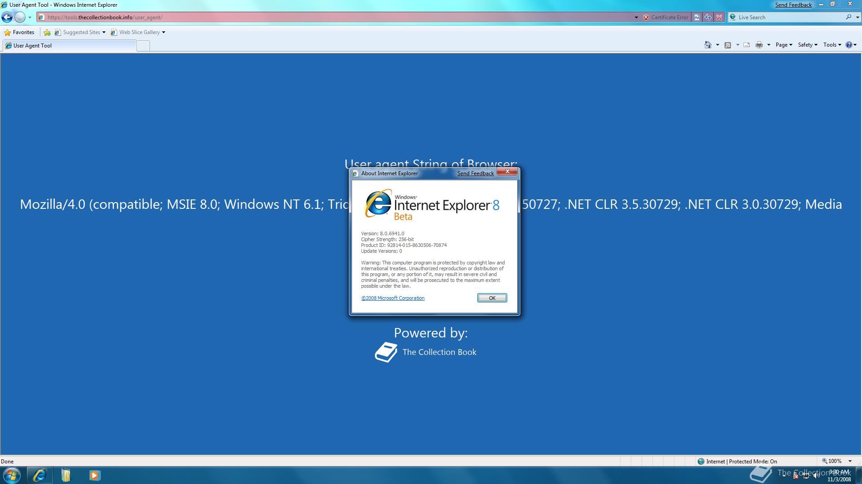Click Internet Explorer taskbar icon
The height and width of the screenshot is (484, 862).
(40, 475)
